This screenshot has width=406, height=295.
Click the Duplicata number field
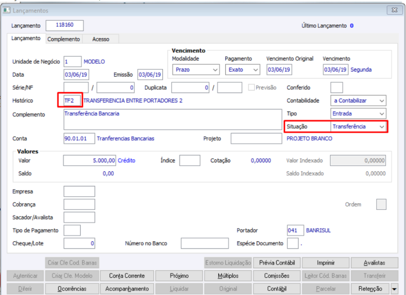[x=190, y=88]
